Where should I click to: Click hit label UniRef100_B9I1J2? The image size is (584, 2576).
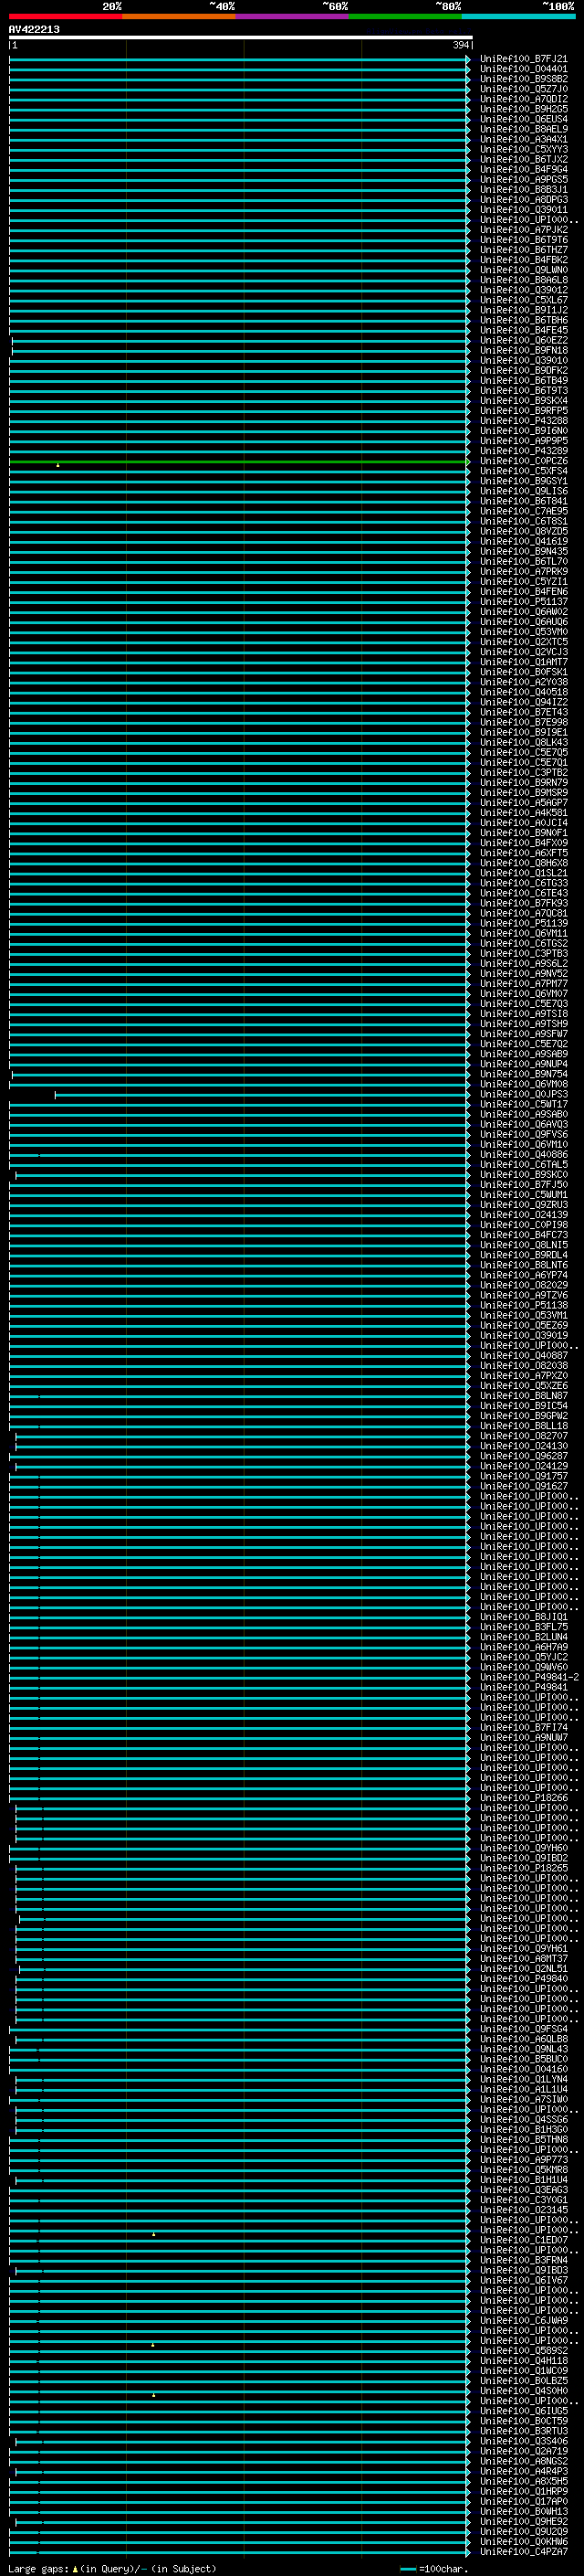coord(523,310)
